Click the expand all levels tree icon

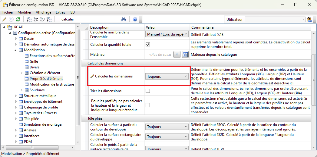point(49,19)
